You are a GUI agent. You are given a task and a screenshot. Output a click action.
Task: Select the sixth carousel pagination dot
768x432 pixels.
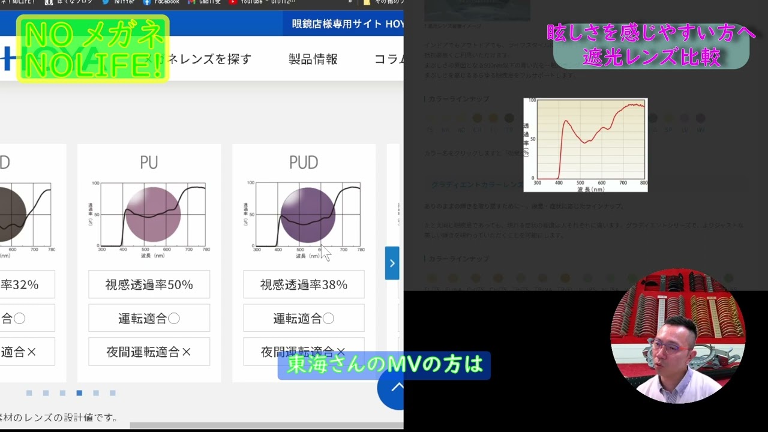pos(113,393)
